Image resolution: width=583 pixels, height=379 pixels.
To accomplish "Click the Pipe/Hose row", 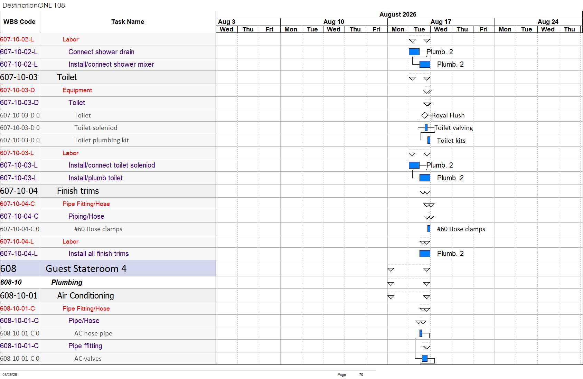I will coord(108,321).
